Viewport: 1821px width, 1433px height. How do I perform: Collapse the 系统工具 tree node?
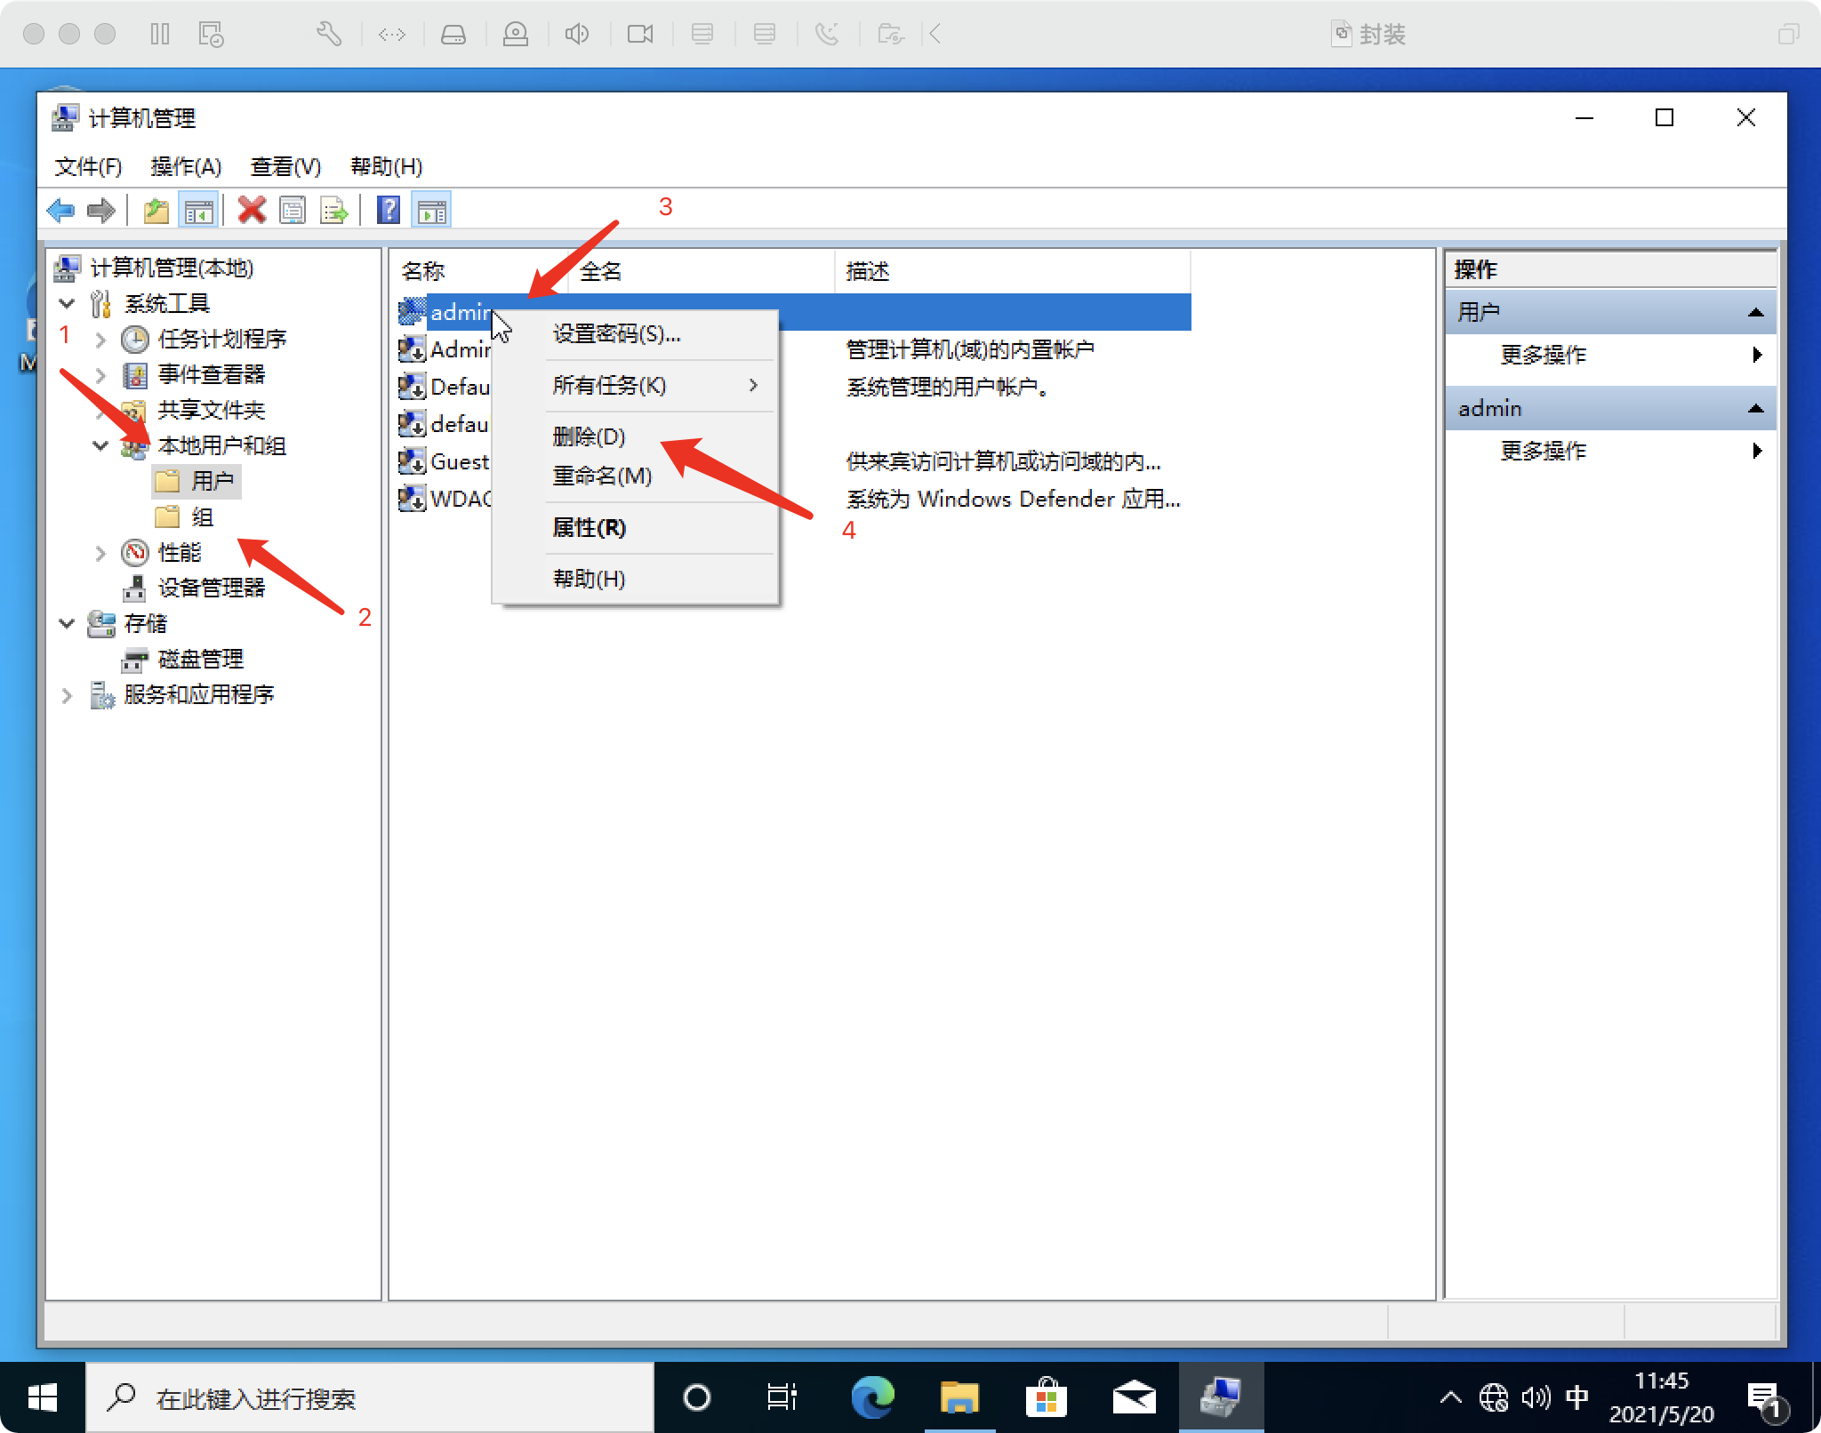point(67,304)
